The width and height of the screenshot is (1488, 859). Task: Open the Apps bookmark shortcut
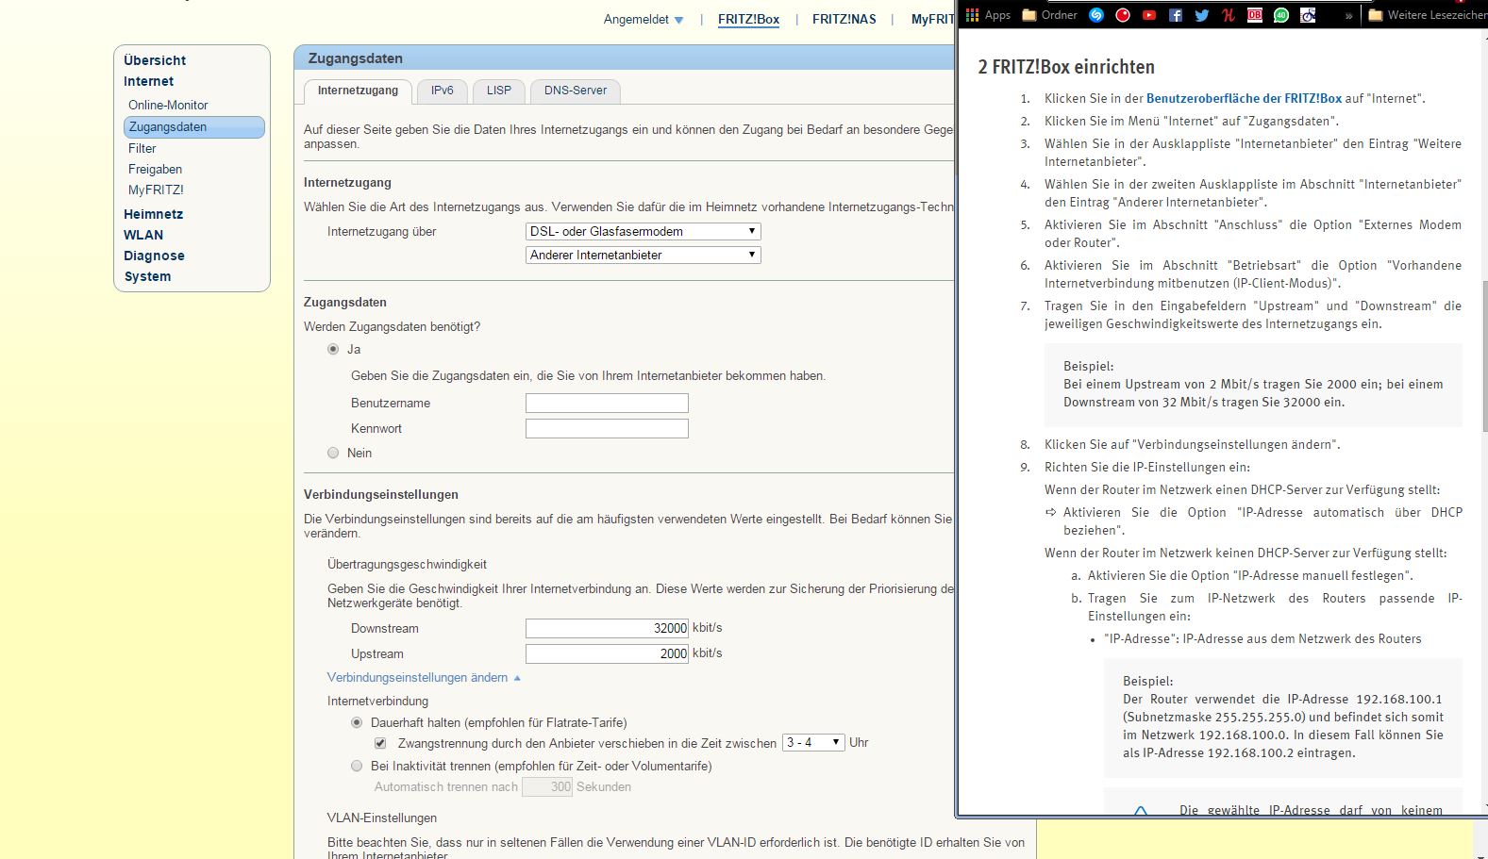pos(988,15)
